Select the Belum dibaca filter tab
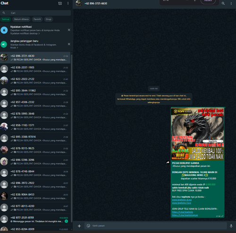This screenshot has width=236, height=233. [x=21, y=19]
